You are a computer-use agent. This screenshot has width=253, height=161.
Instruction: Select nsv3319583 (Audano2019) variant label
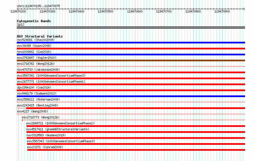tap(46, 135)
